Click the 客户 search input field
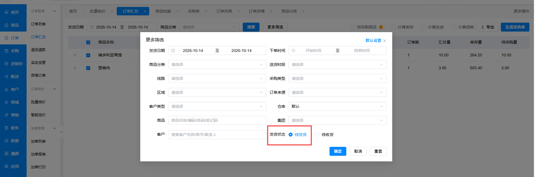Screen dimensions: 535x177 [217, 135]
